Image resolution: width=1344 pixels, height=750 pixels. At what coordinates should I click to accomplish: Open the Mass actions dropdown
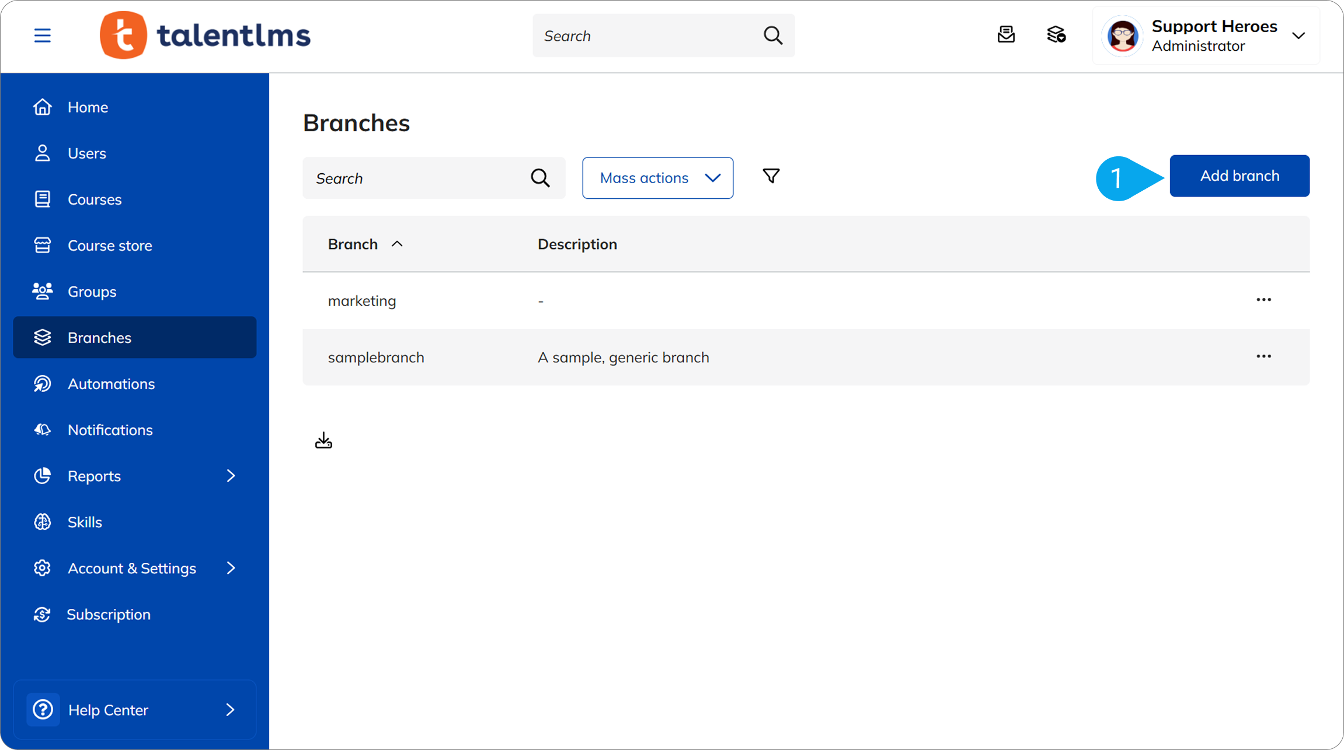click(x=657, y=178)
